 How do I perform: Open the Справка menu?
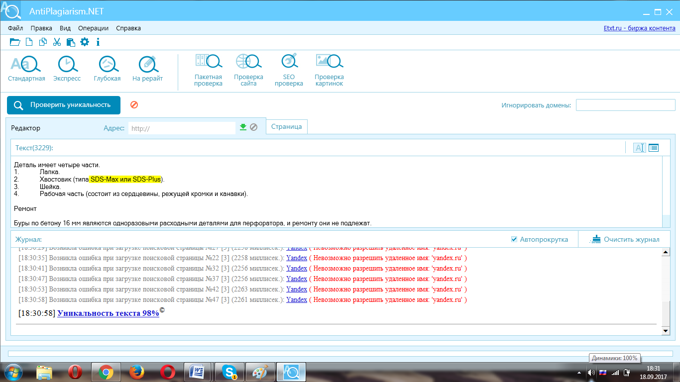128,28
